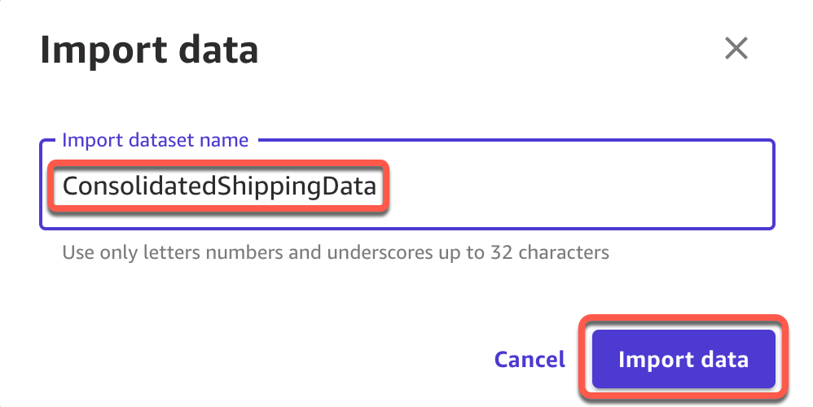Select the heading text Import data

coord(149,50)
